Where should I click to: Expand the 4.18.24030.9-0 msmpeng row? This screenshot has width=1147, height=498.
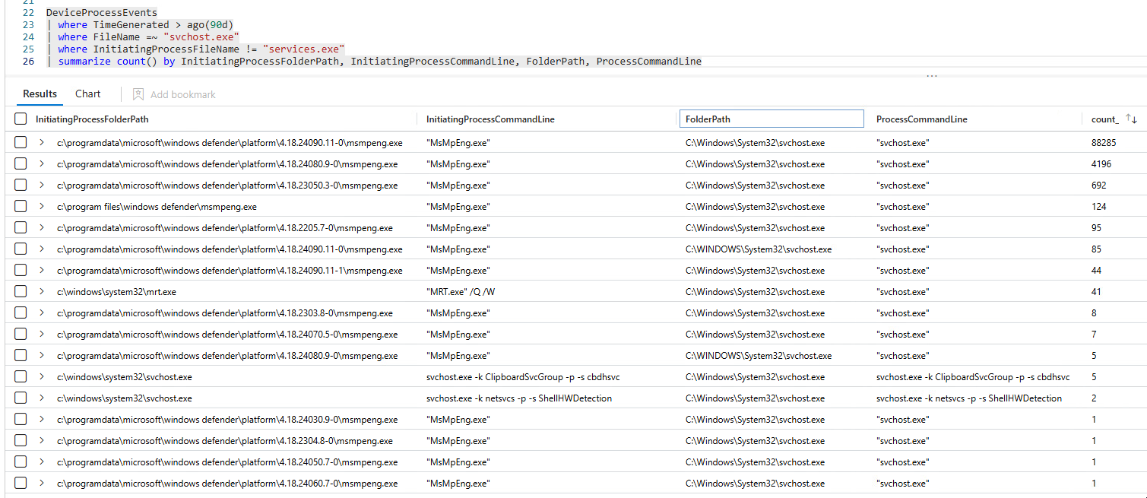[x=42, y=419]
